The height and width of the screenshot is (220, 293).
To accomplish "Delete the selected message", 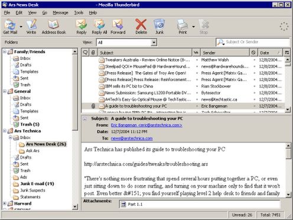I will [141, 27].
